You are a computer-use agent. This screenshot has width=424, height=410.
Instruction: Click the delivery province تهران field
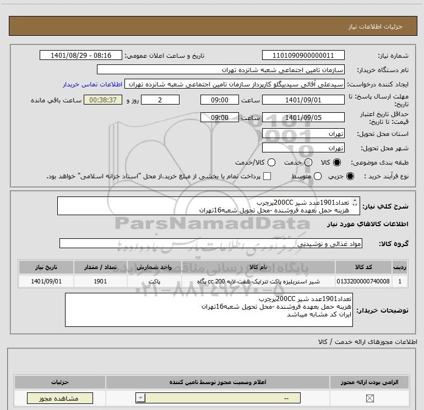[303, 134]
